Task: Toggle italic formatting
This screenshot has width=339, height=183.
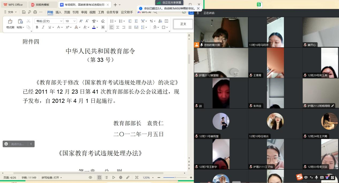Action: tap(43, 27)
